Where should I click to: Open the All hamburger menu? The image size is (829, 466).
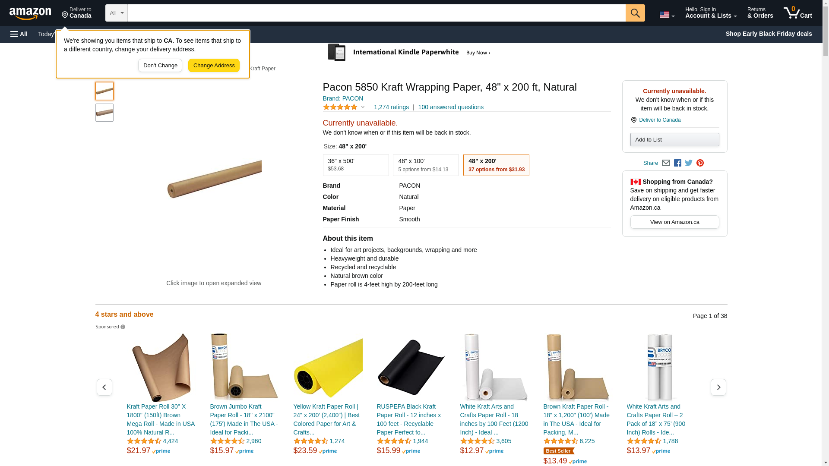point(19,34)
